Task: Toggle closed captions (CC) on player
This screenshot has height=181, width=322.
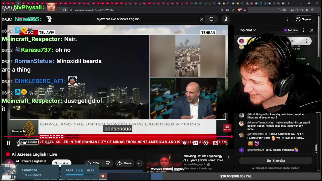Action: click(195, 143)
